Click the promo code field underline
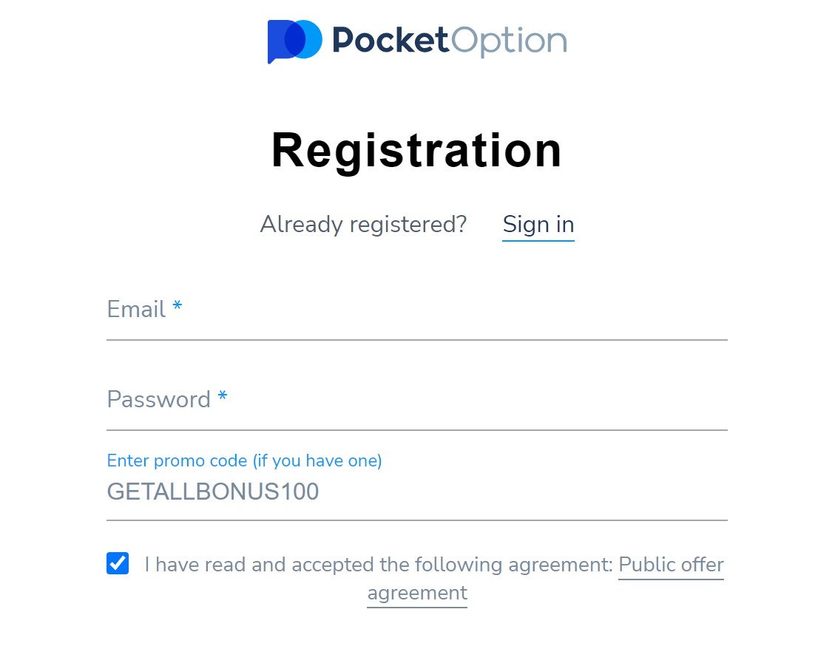This screenshot has height=646, width=835. (416, 520)
